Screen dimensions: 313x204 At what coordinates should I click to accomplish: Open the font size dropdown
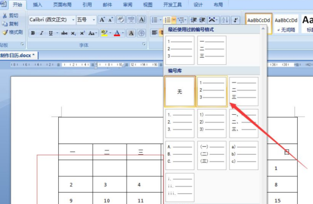(x=94, y=20)
